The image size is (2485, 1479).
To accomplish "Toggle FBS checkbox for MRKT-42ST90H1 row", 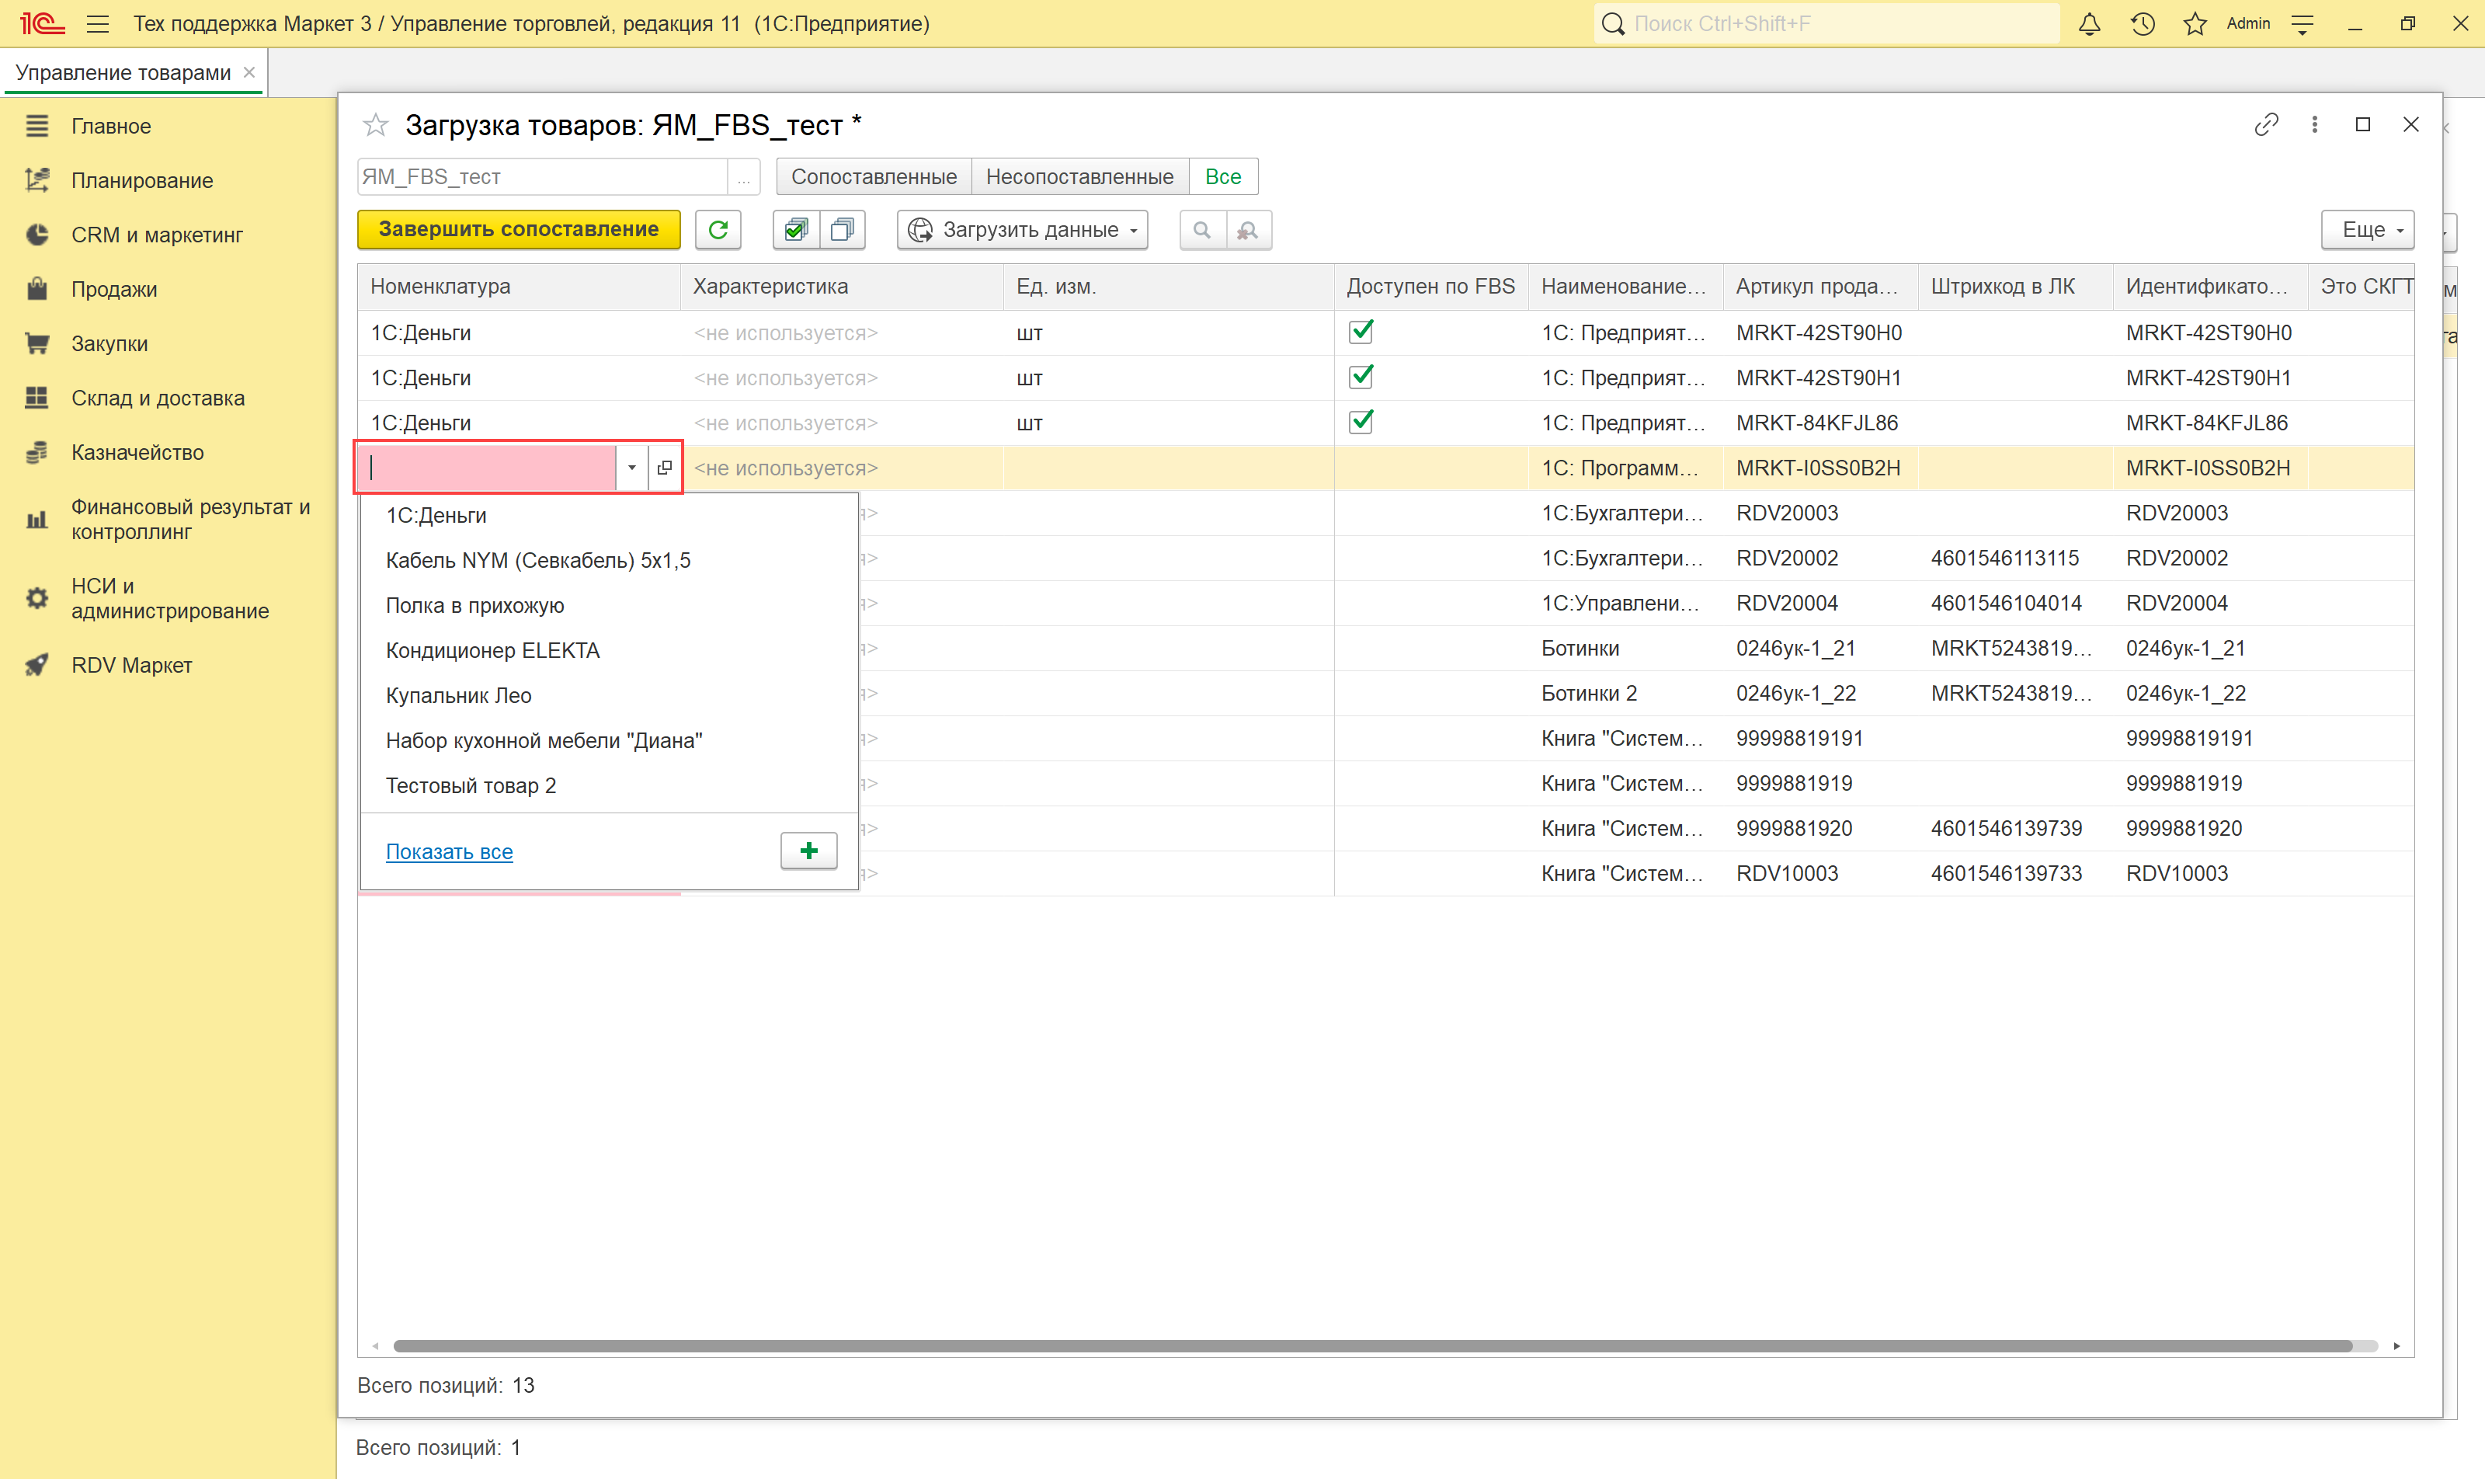I will click(1360, 377).
